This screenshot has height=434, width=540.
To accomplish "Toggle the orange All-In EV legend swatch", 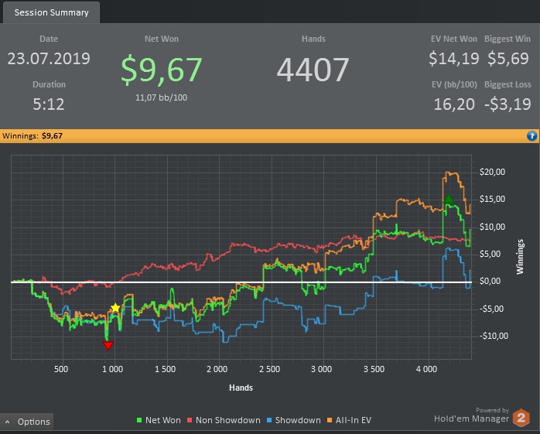I will pyautogui.click(x=330, y=420).
